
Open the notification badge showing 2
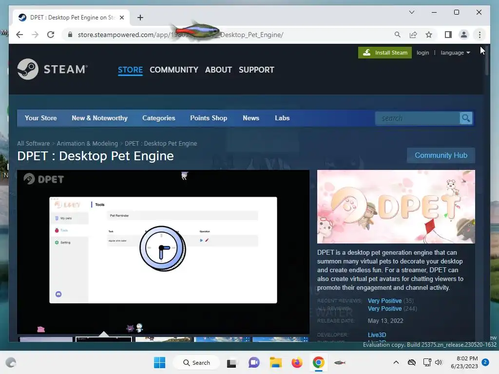click(485, 362)
